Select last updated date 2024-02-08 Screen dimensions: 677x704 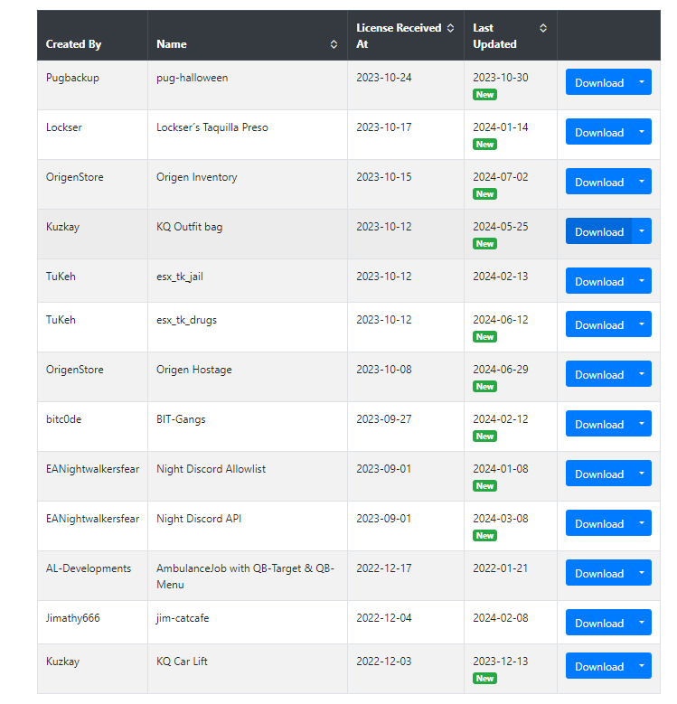[x=501, y=618]
